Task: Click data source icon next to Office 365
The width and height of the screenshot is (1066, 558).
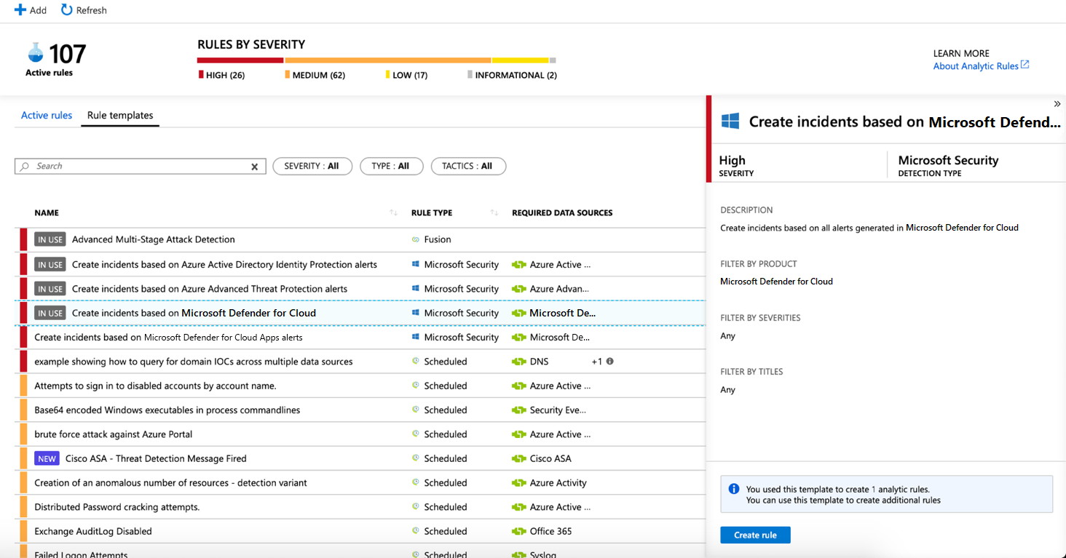Action: 518,531
